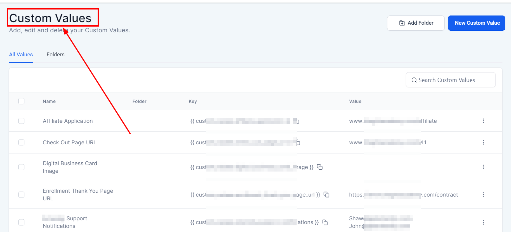The image size is (511, 232).
Task: Focus the Search Custom Values field
Action: (x=450, y=80)
